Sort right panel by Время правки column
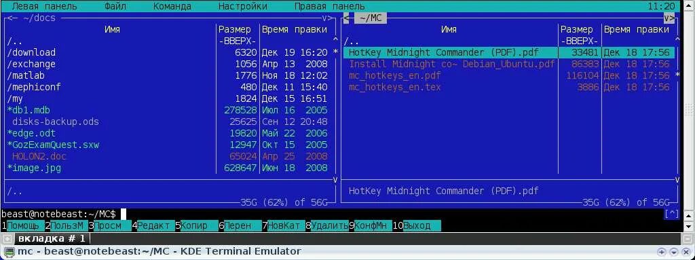695x260 pixels. click(637, 30)
